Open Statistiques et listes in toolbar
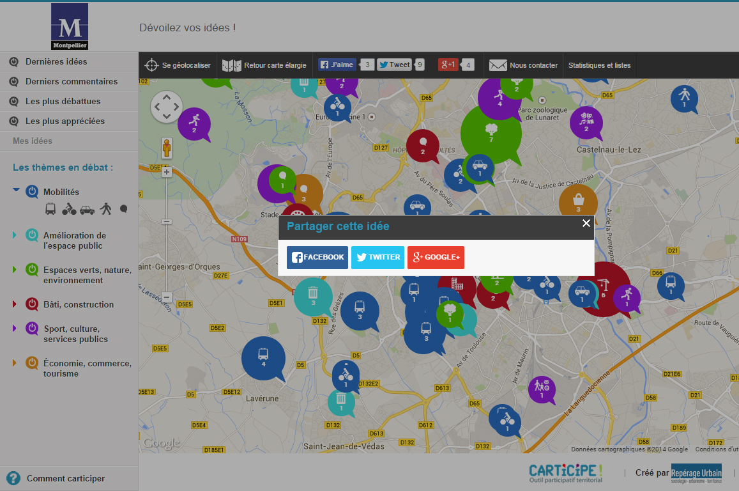 (x=599, y=65)
